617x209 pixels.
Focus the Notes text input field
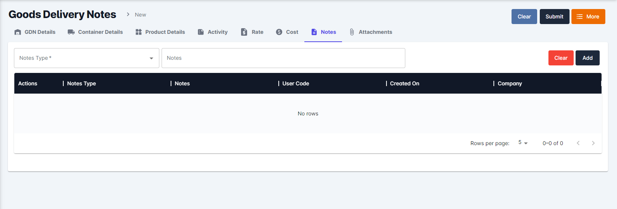tap(283, 58)
